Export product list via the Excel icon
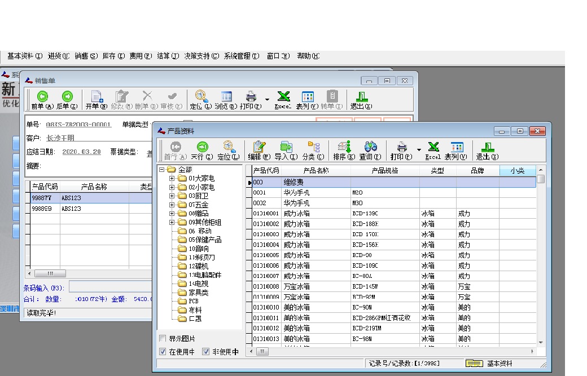The image size is (587, 376). click(x=433, y=147)
